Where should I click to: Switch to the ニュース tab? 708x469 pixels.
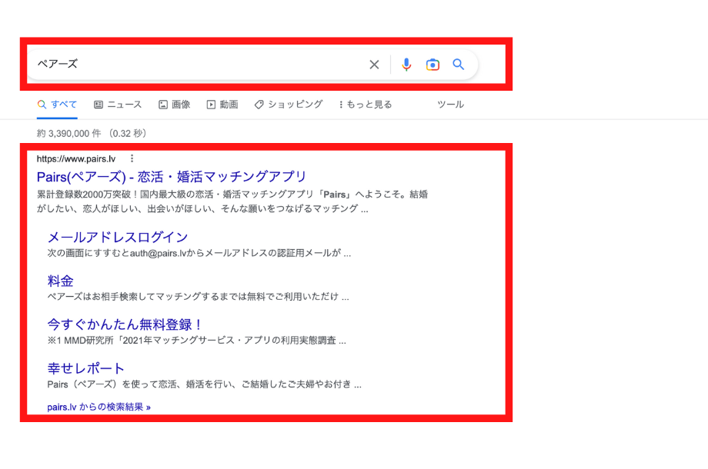click(118, 105)
